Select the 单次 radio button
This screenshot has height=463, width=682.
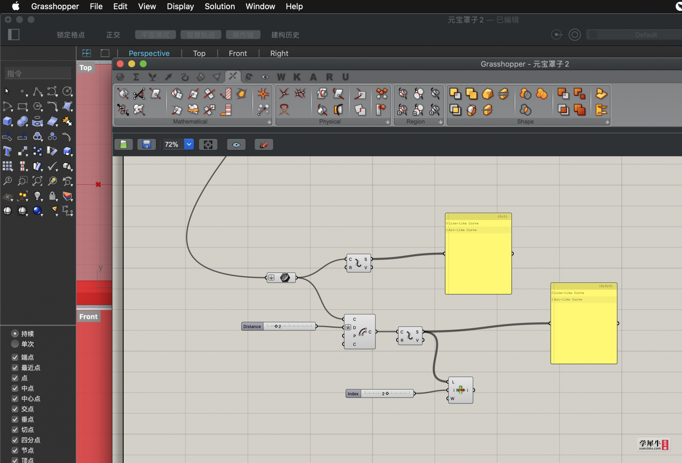(15, 344)
